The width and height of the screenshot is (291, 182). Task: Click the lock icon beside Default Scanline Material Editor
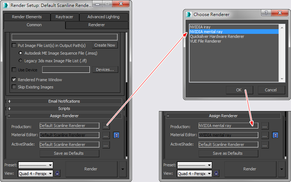click(116, 135)
